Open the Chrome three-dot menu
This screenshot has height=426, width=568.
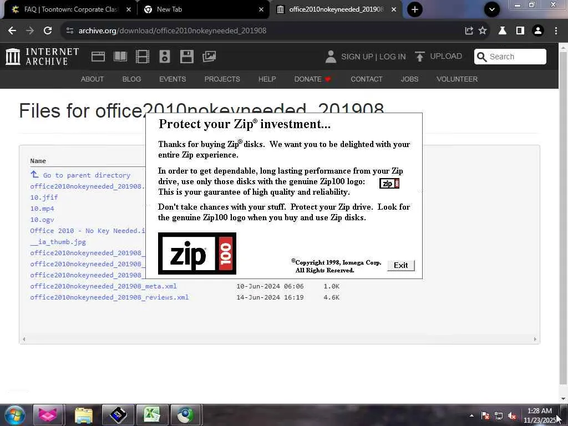coord(556,31)
